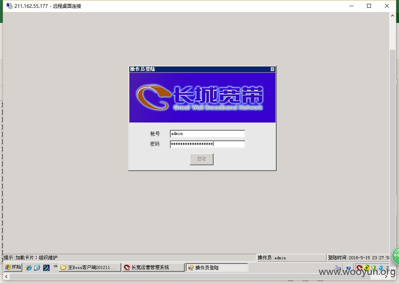This screenshot has height=283, width=399.
Task: Click the 登陆 login button
Action: 201,159
